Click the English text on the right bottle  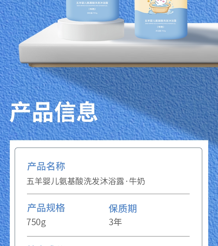(161, 24)
